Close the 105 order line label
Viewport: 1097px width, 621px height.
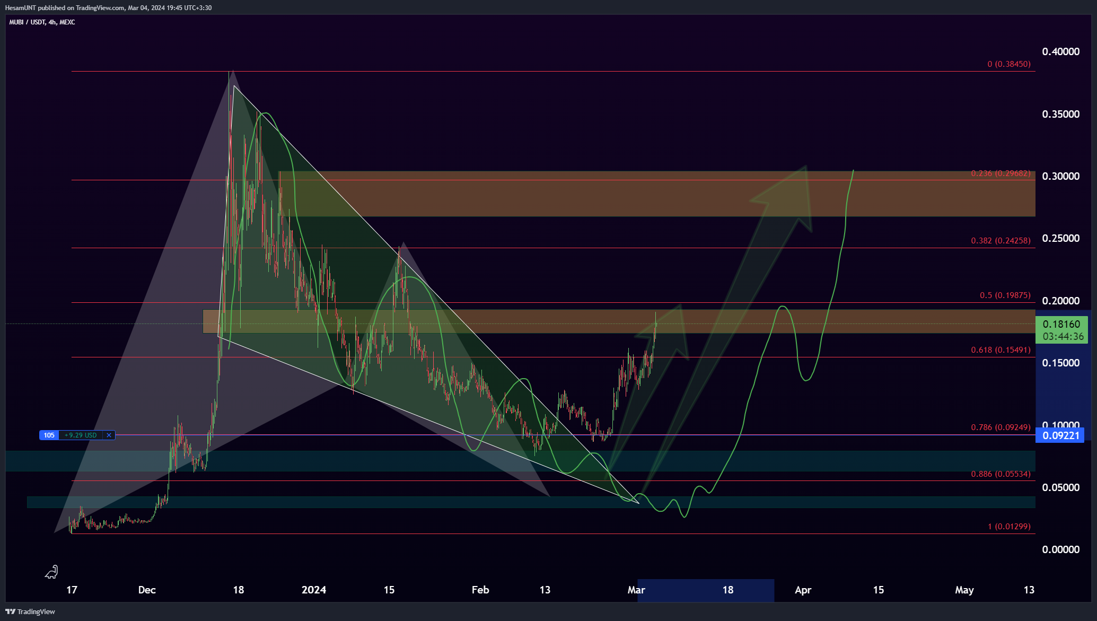point(109,435)
